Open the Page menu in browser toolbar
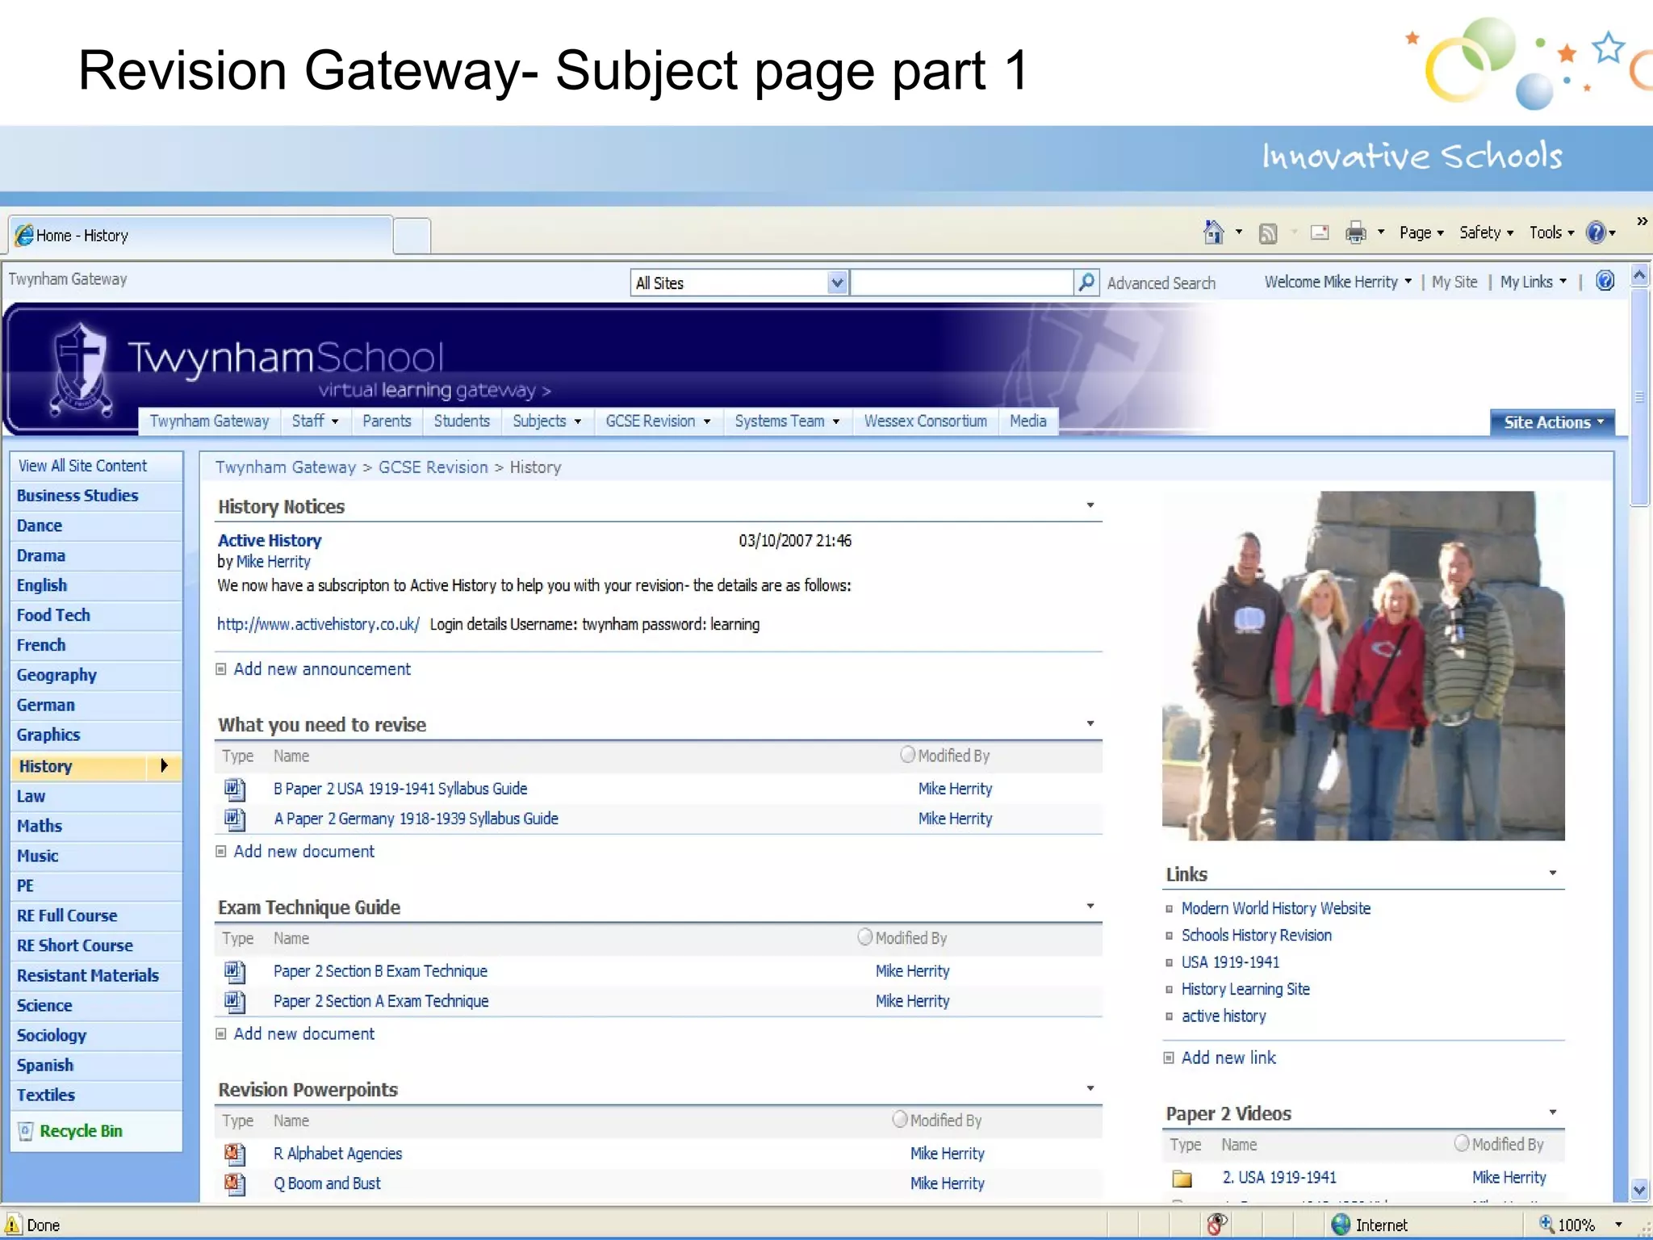Screen dimensions: 1653x1240 [1421, 233]
